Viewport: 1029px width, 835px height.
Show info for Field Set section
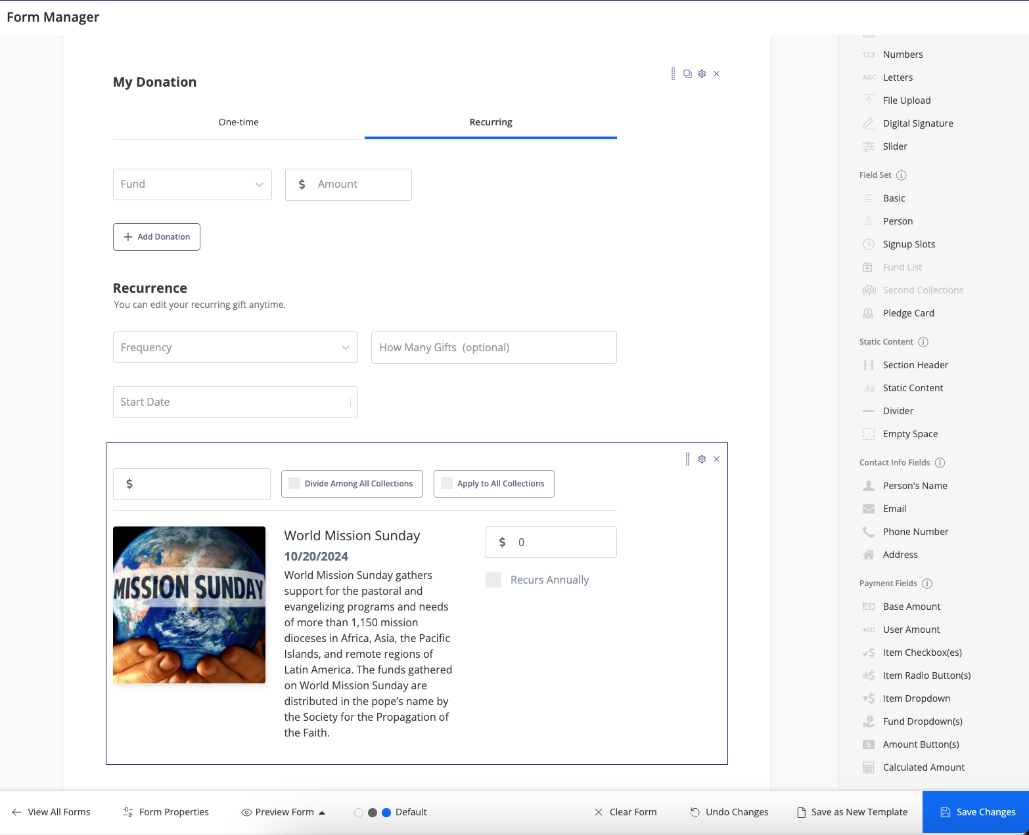pyautogui.click(x=902, y=175)
